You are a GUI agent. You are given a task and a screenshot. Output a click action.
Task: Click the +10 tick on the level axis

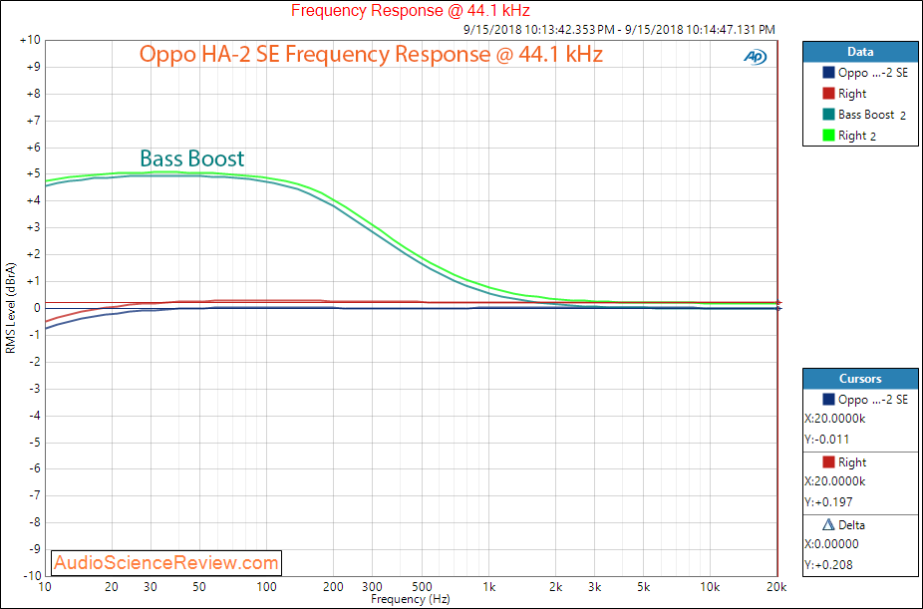(x=30, y=40)
